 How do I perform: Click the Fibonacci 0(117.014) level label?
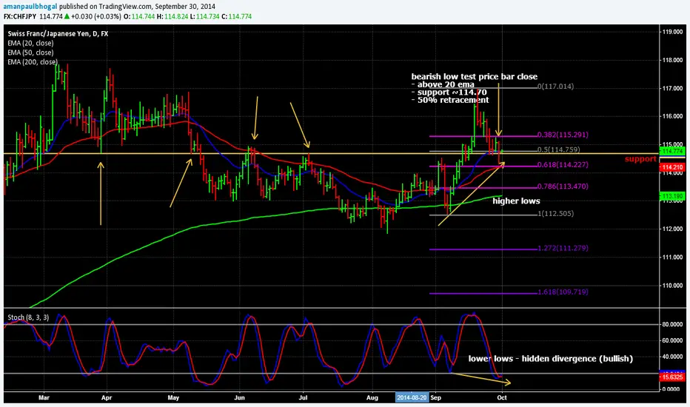(x=555, y=87)
